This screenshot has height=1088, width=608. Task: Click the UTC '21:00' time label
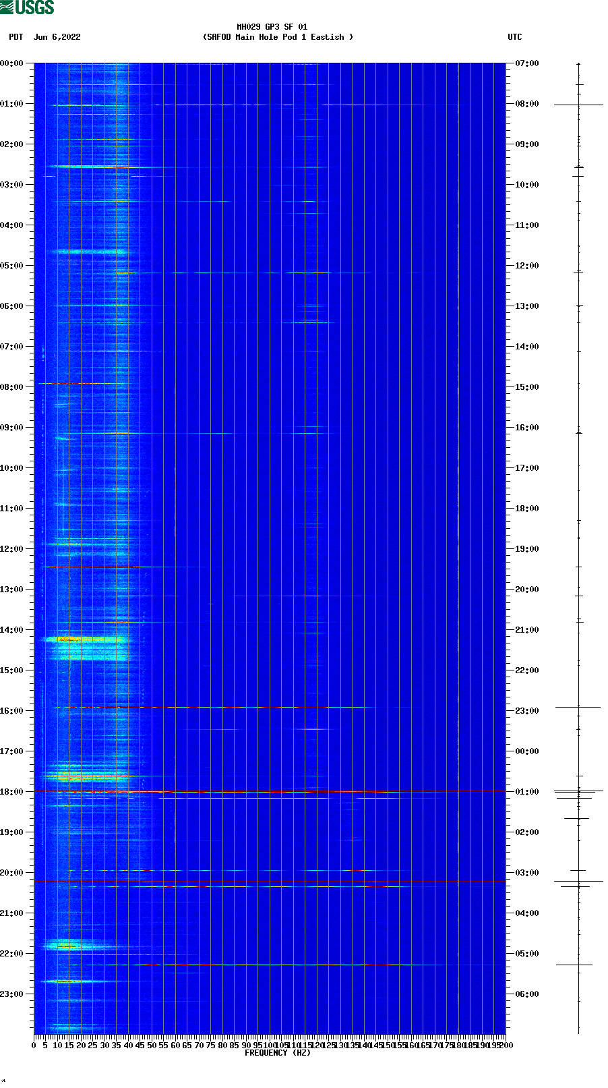(527, 630)
